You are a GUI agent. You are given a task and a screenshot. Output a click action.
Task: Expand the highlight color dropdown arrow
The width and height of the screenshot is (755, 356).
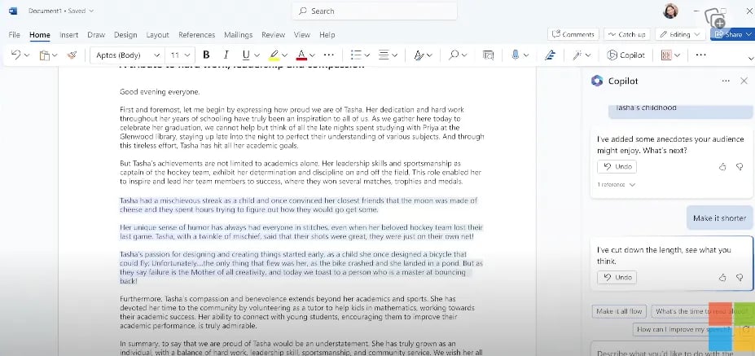click(284, 55)
